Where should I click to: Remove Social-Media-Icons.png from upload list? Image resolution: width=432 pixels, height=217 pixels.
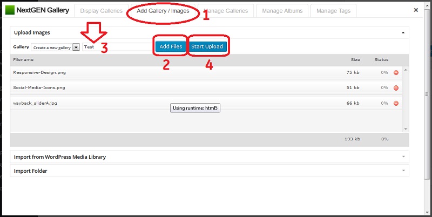coord(396,88)
